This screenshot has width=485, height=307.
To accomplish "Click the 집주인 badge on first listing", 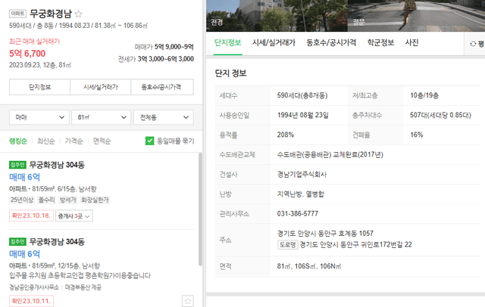I will pos(17,165).
